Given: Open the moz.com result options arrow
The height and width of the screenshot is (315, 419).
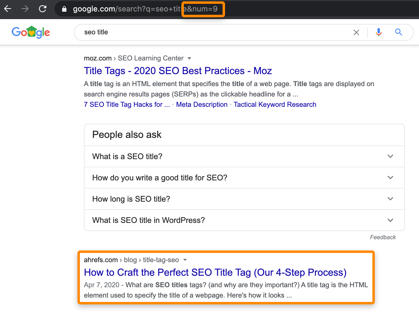Looking at the screenshot, I should point(189,58).
